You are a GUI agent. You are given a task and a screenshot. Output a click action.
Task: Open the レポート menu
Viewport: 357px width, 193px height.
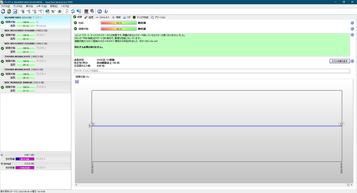pyautogui.click(x=42, y=6)
